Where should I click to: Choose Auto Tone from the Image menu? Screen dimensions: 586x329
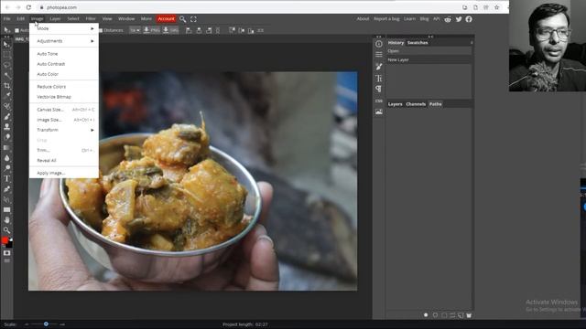[47, 54]
